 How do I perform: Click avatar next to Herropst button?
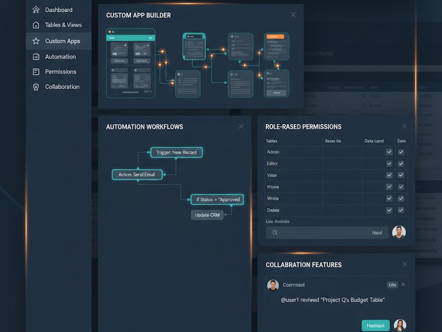tap(400, 325)
